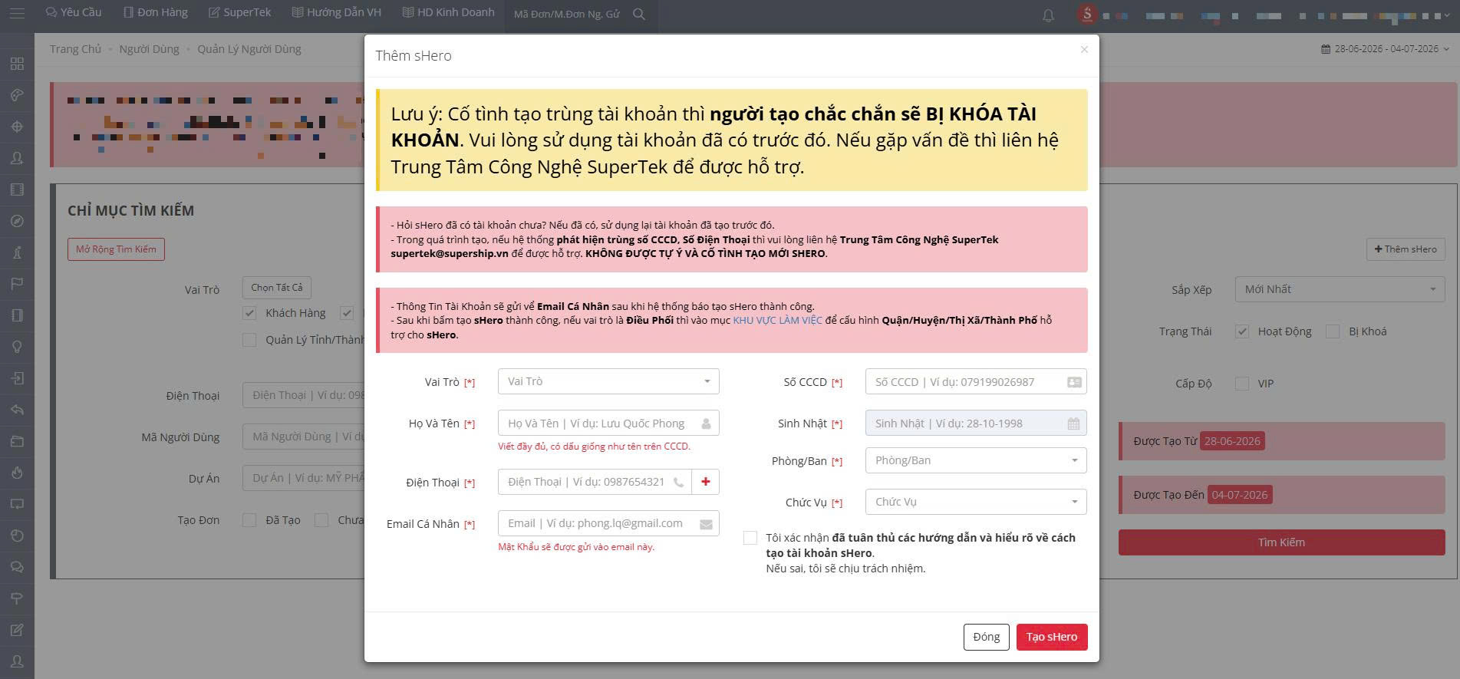Open the user profile icon at sidebar bottom

[17, 661]
